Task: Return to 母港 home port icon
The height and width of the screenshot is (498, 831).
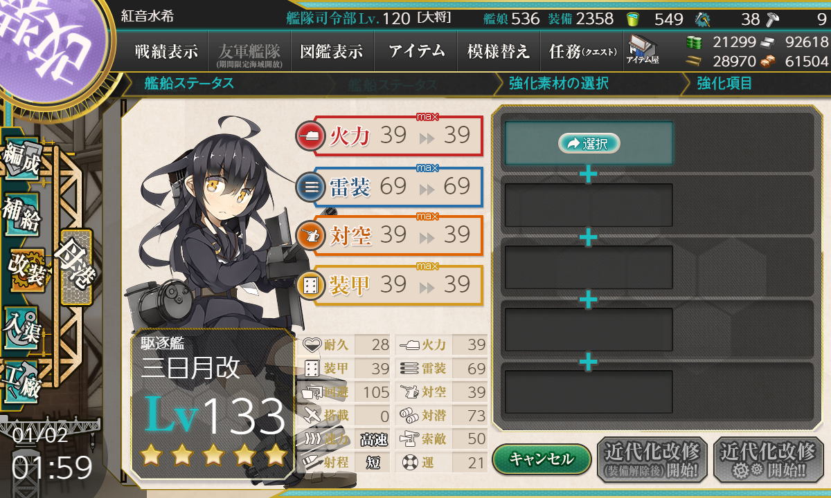Action: [75, 267]
